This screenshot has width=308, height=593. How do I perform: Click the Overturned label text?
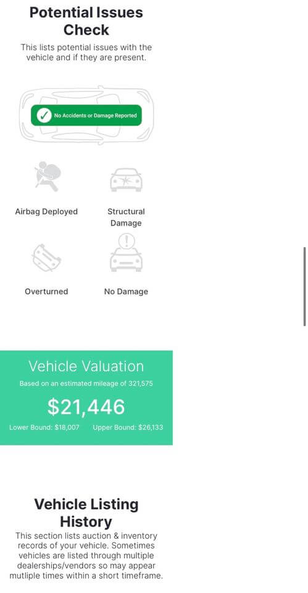click(x=46, y=292)
